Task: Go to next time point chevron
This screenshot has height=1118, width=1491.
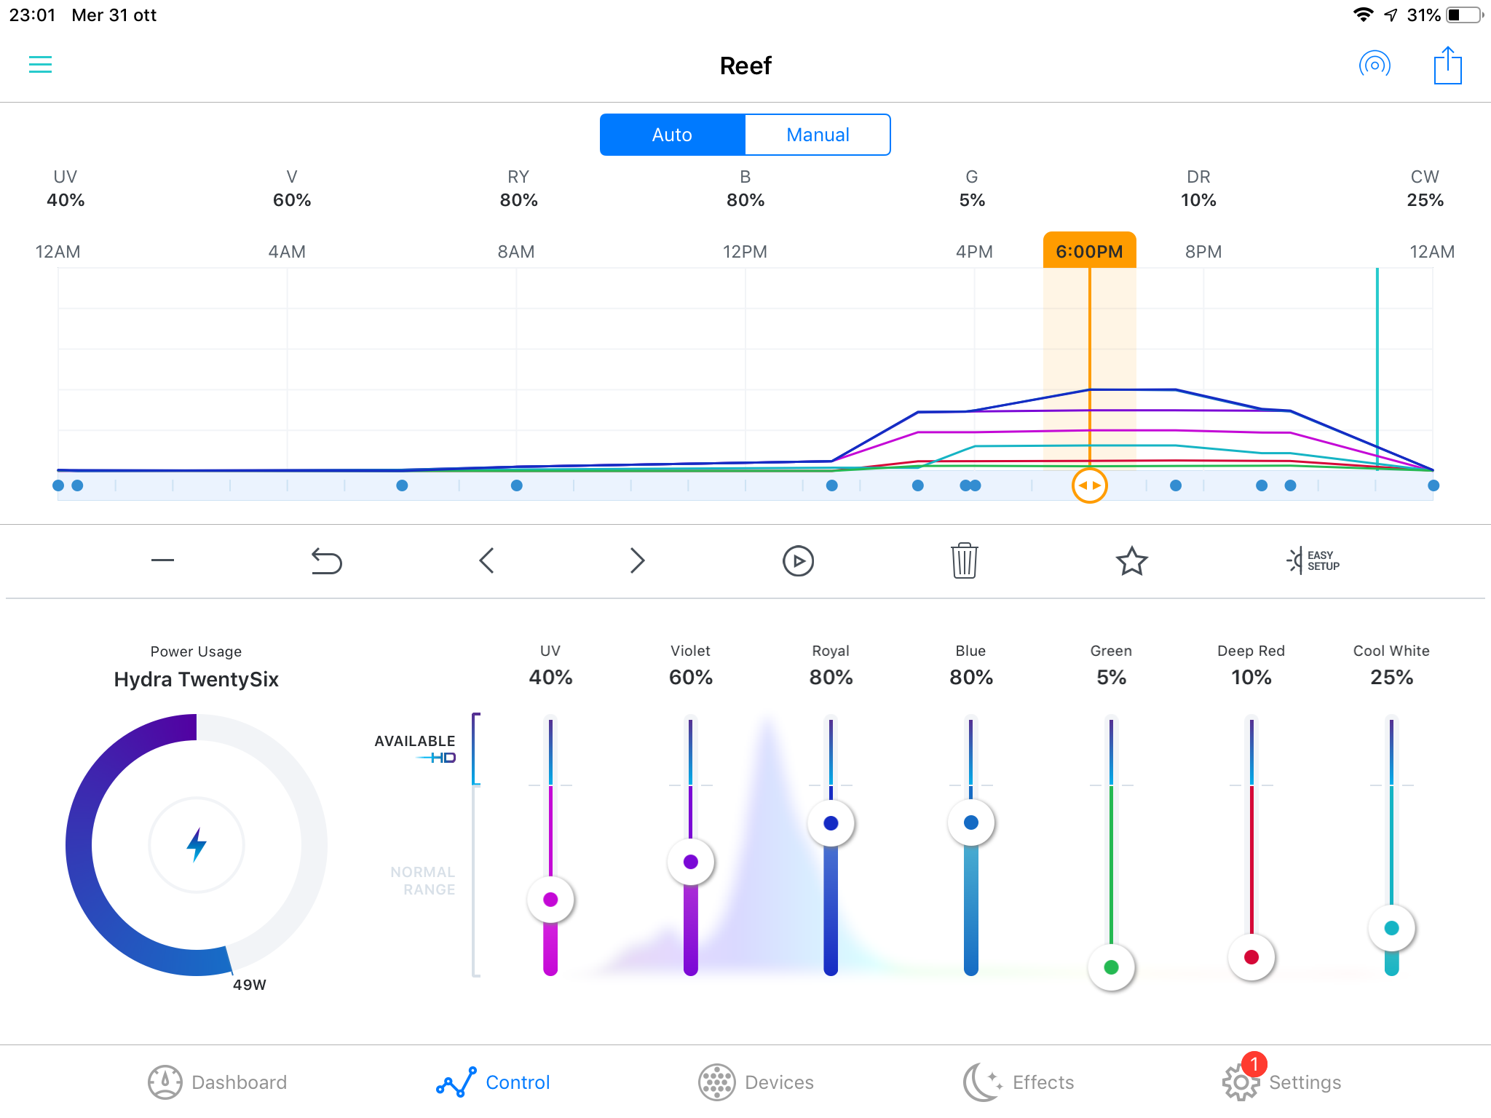Action: click(637, 560)
